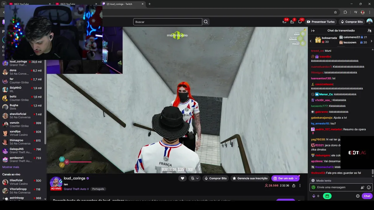Click the Presentear Turbo button
Viewport: 374px width, 210px height.
pyautogui.click(x=321, y=22)
